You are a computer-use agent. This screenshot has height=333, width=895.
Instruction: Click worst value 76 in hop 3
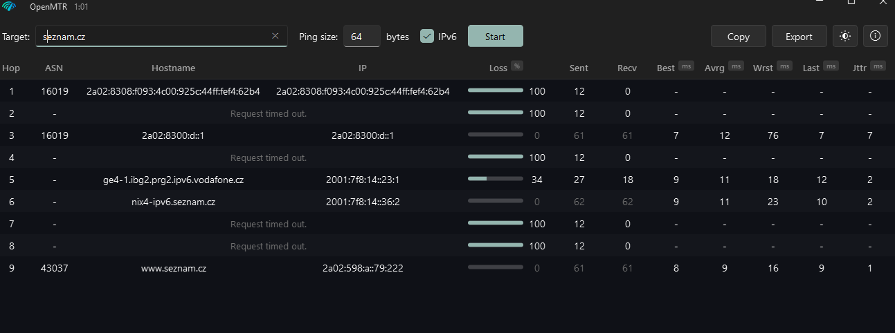tap(772, 135)
